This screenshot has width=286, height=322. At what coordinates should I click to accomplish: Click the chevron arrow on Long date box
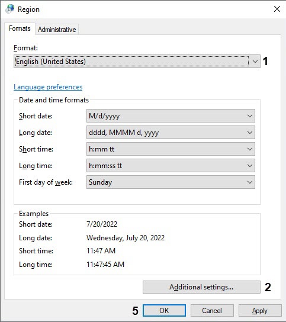tap(250, 133)
